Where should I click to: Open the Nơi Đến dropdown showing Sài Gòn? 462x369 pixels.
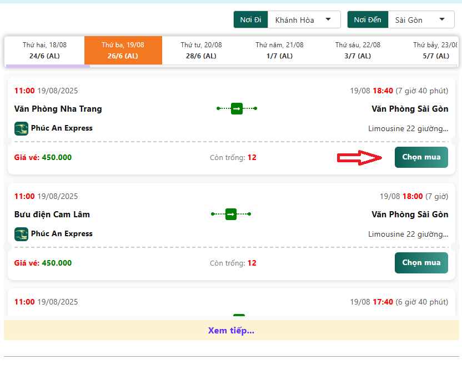coord(421,20)
